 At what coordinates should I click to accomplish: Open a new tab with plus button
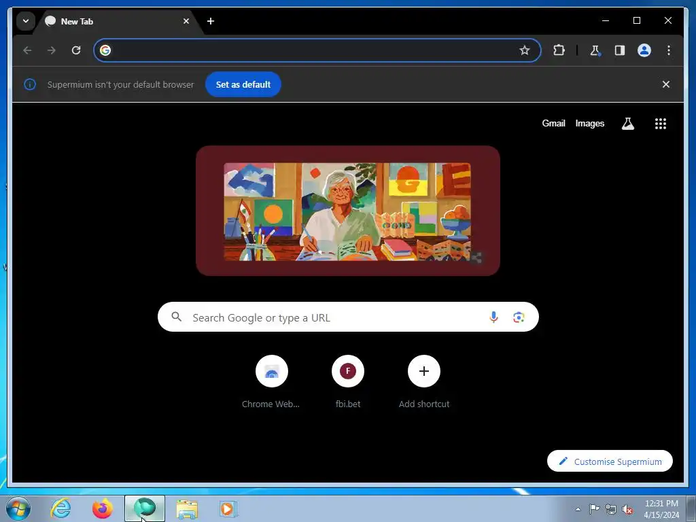tap(211, 21)
